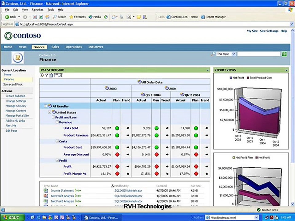This screenshot has width=295, height=221.
Task: Click Average Discount 2003 red plan indicator
Action: pos(117,155)
